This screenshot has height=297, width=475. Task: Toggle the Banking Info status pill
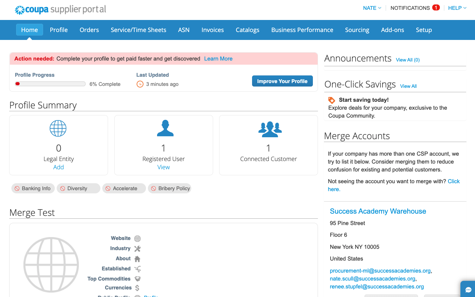[33, 188]
